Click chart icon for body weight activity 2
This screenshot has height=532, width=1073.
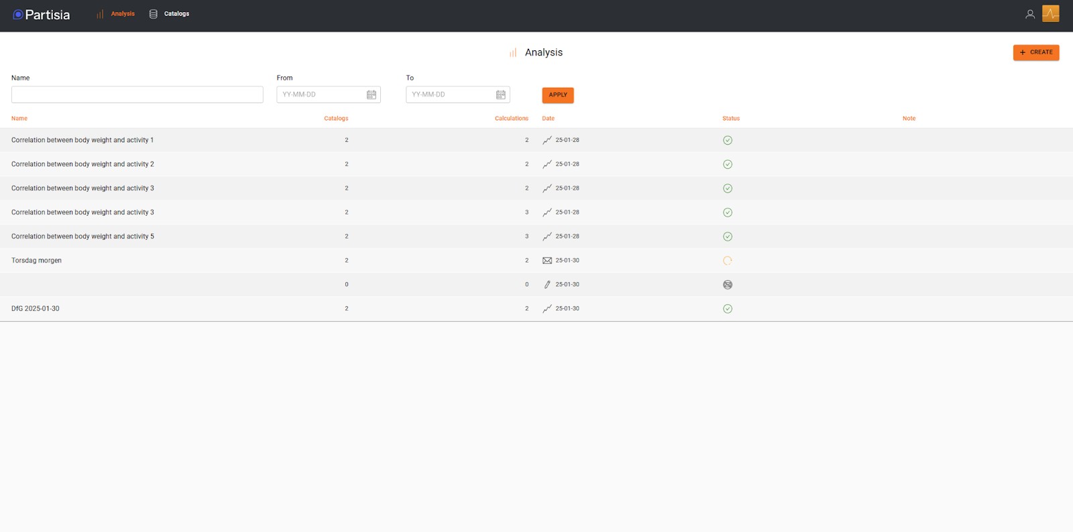click(x=547, y=164)
